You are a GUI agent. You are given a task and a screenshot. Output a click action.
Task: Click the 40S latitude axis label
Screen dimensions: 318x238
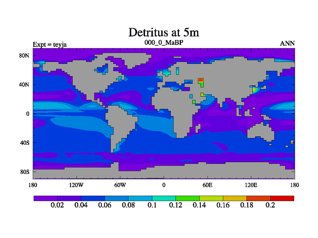click(x=25, y=142)
